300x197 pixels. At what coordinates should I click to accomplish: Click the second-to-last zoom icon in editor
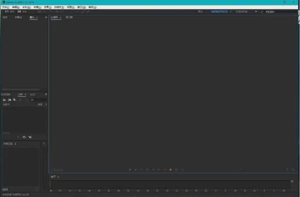(287, 170)
